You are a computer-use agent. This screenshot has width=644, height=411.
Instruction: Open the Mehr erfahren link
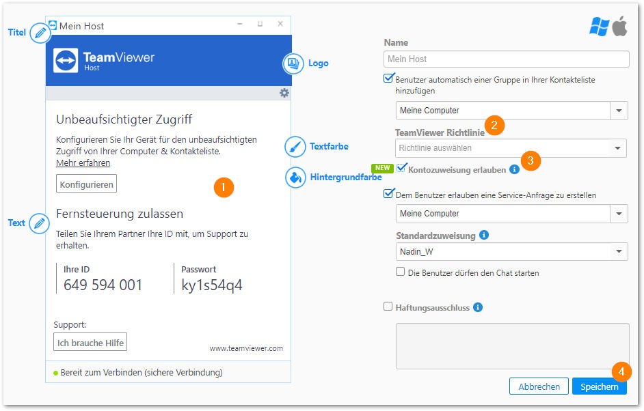(x=83, y=163)
